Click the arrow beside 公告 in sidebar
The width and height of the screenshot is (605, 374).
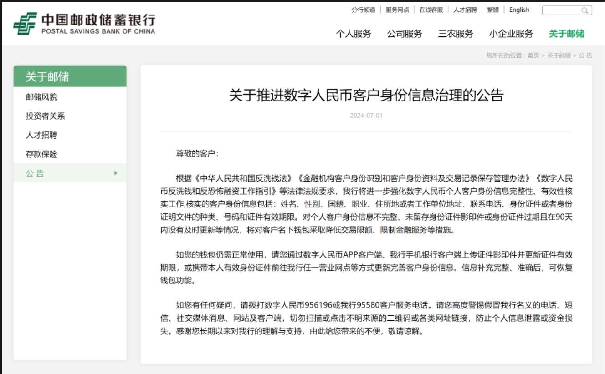[116, 173]
